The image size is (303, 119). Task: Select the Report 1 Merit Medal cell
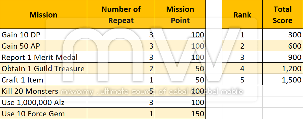click(44, 57)
